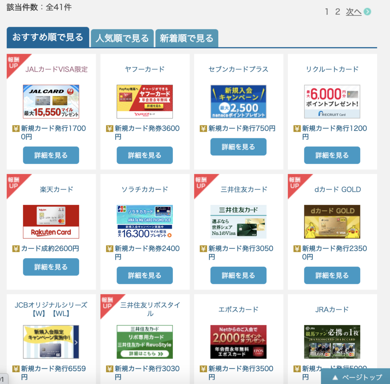Open the JRA 競馬ファン必携 banner
The width and height of the screenshot is (390, 384).
click(332, 342)
